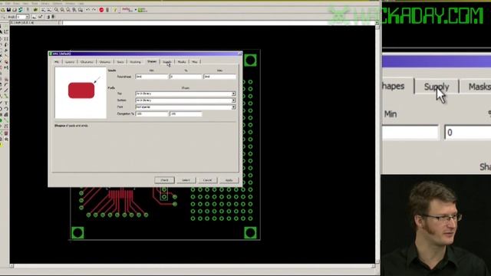491x276 pixels.
Task: Click the Select button in DRC dialog
Action: tap(186, 180)
